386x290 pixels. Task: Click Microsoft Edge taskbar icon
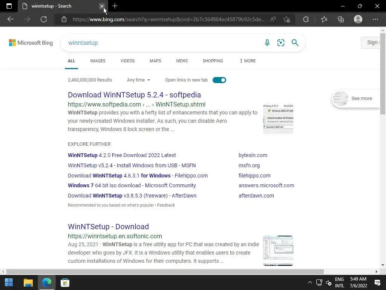46,282
